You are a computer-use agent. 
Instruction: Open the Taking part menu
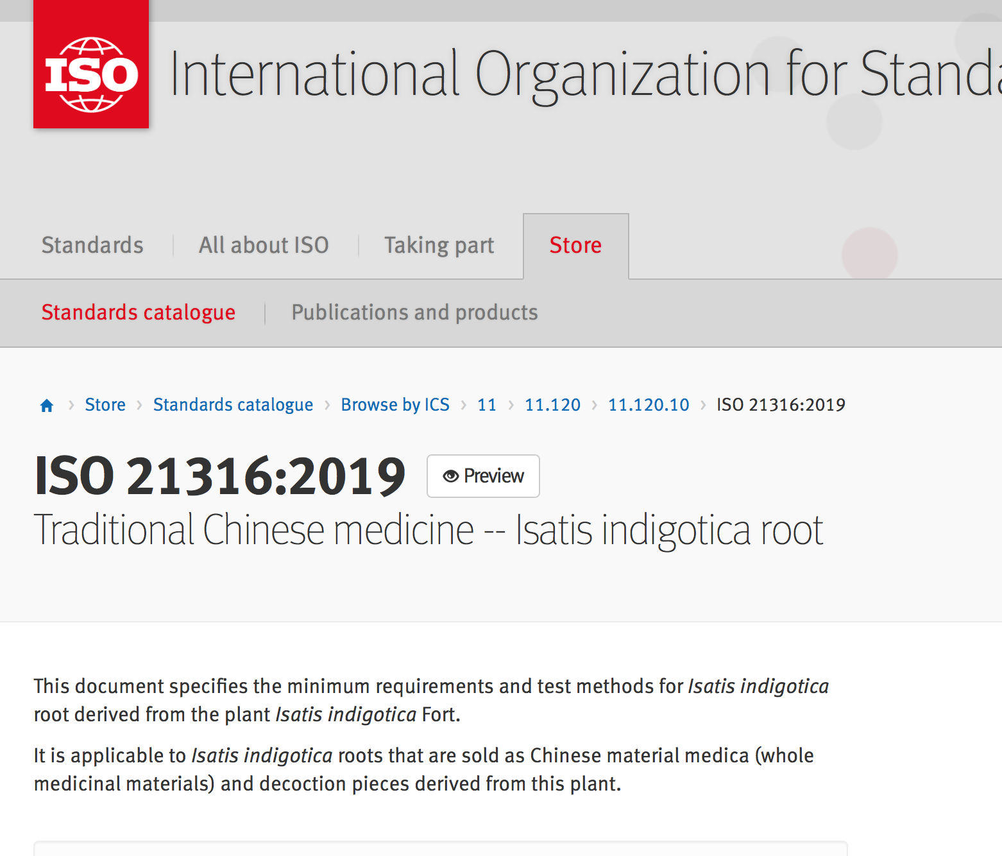tap(439, 245)
